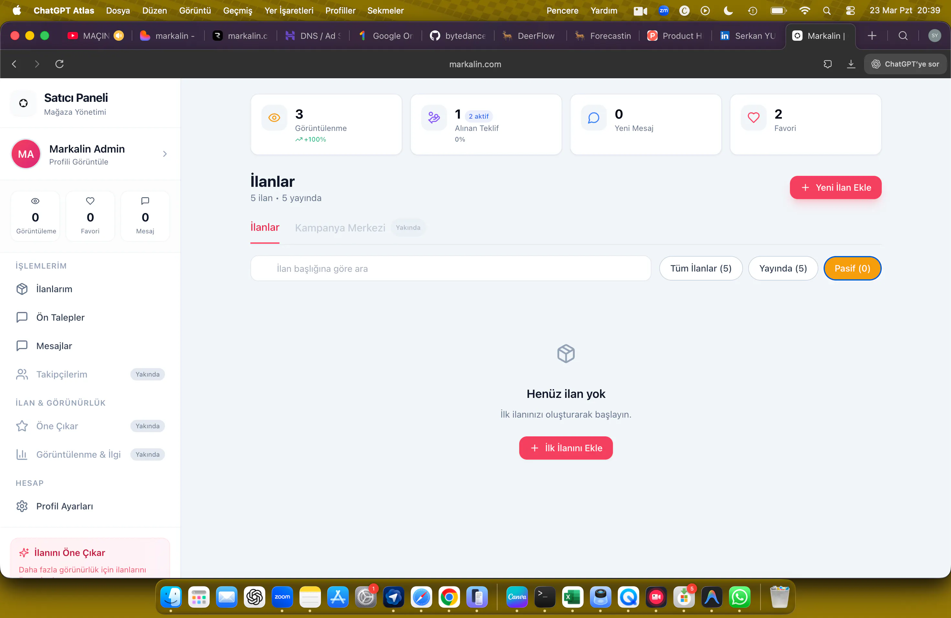Click the ChatGPT'ye sor button

point(905,64)
